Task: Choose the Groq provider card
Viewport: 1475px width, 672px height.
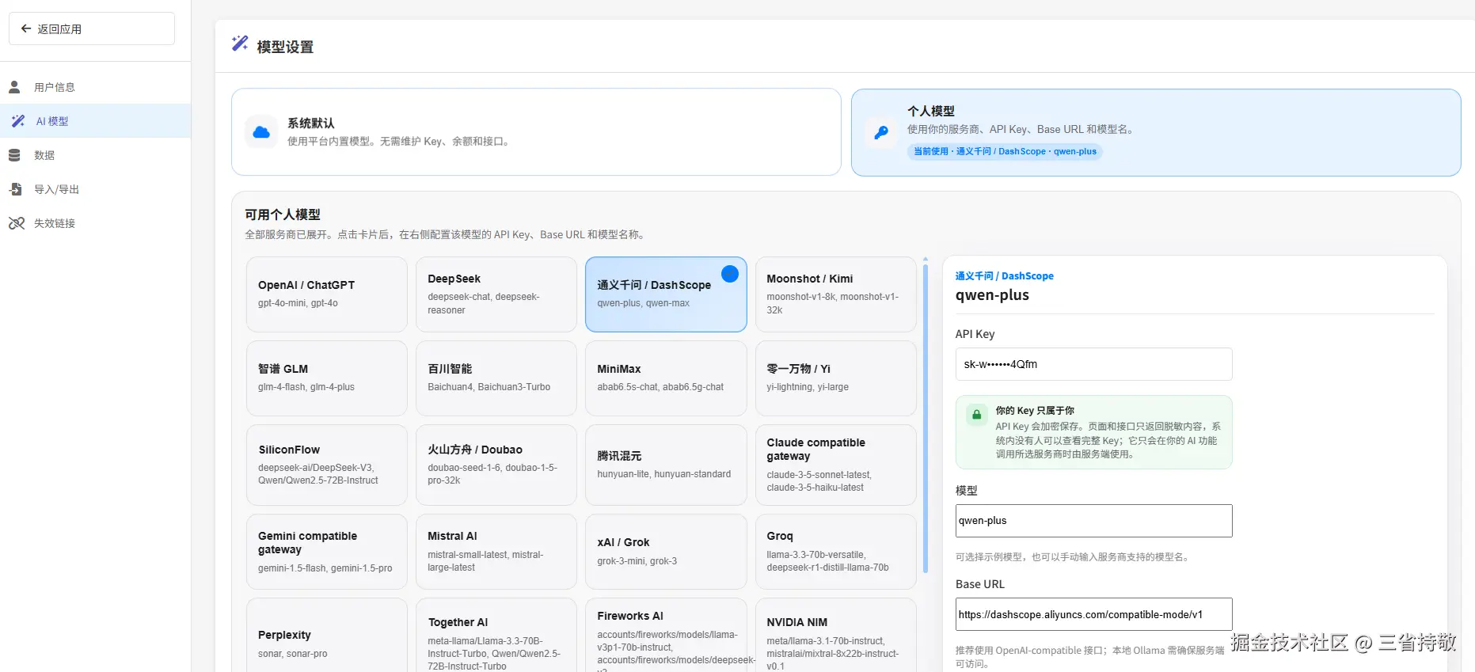Action: coord(836,552)
